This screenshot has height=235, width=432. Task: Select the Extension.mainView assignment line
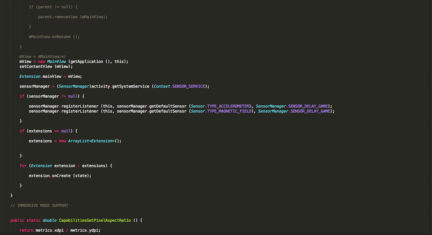[50, 76]
